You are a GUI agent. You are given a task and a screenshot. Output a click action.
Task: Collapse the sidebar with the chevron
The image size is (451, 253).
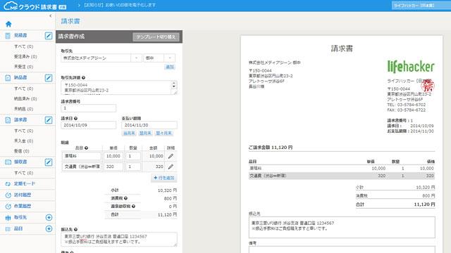coord(51,15)
